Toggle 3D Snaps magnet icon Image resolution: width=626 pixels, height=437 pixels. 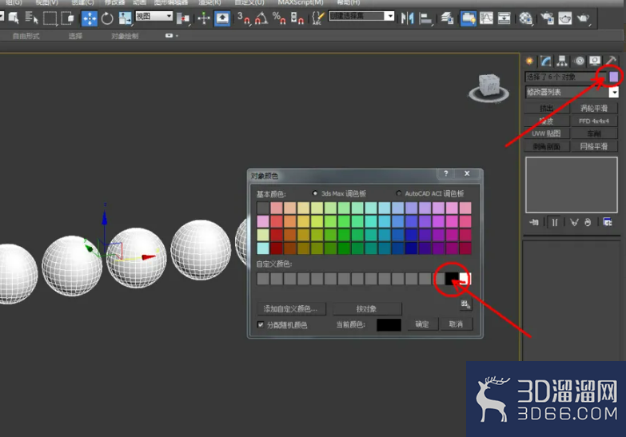tap(244, 18)
